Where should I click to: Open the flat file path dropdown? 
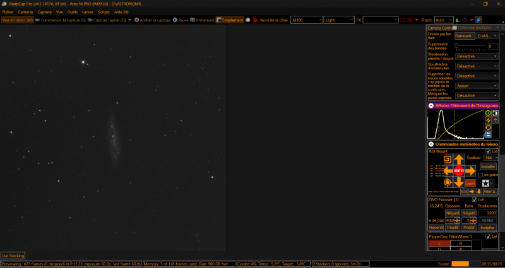coord(487,36)
